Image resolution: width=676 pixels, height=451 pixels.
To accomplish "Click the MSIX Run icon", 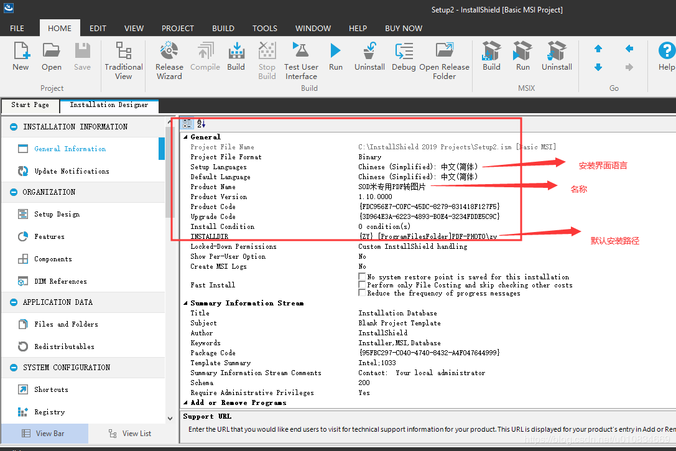I will tap(522, 55).
